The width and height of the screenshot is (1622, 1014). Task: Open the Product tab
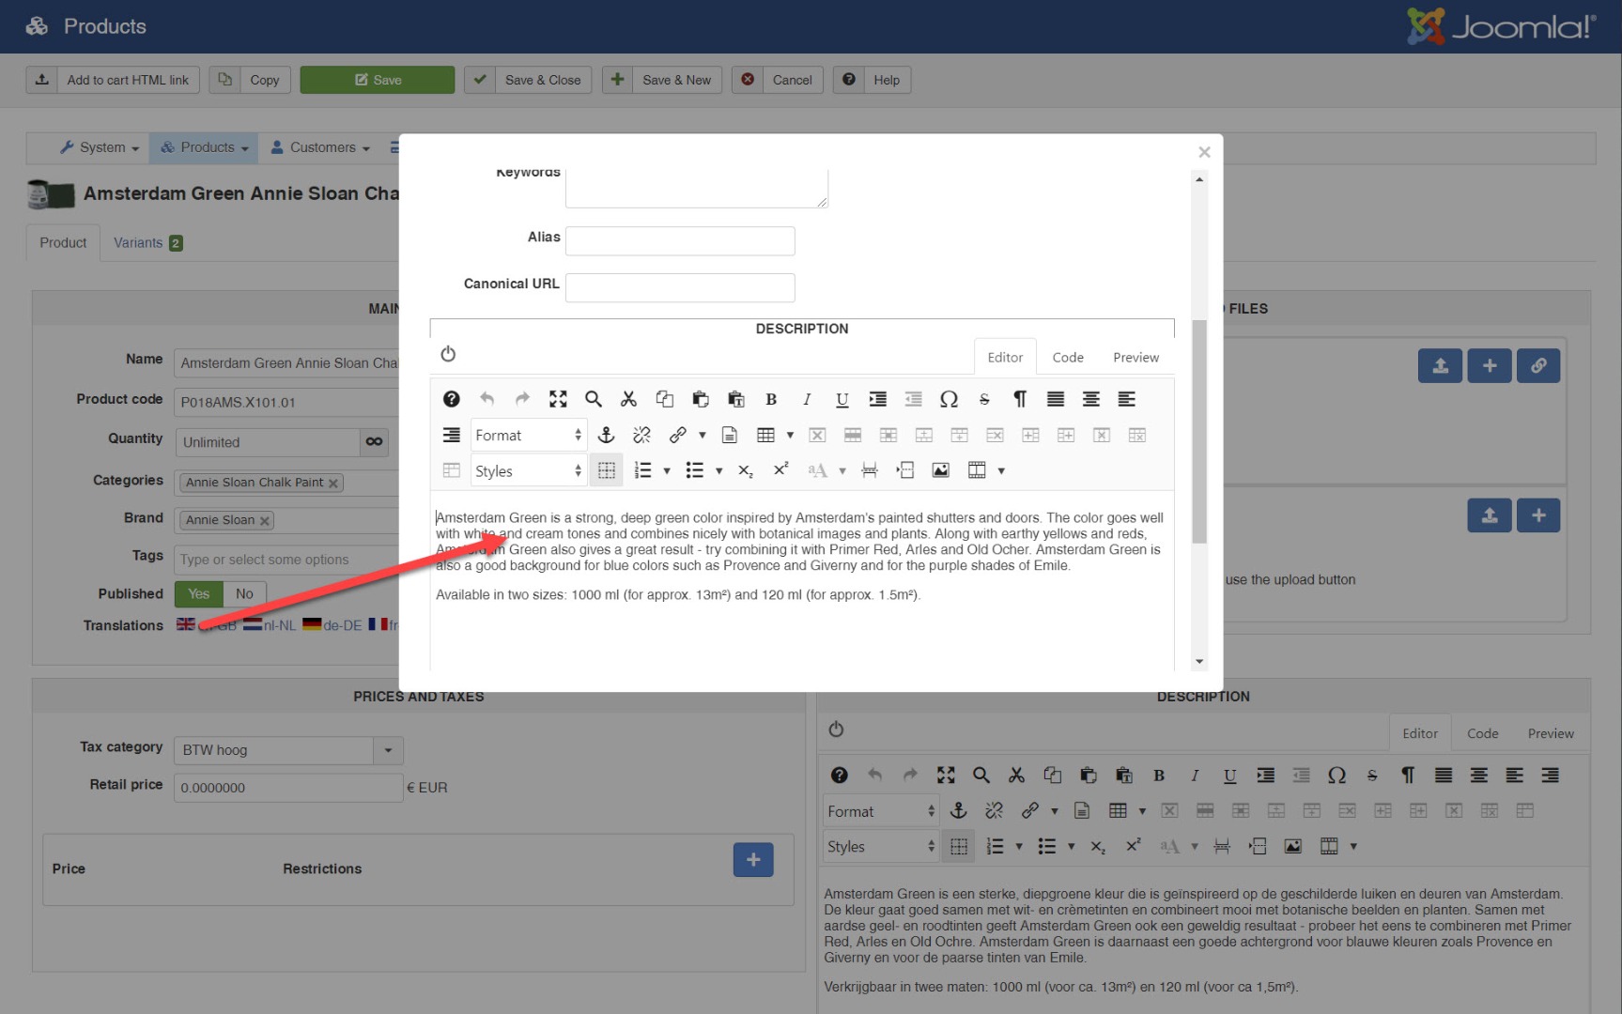point(63,243)
